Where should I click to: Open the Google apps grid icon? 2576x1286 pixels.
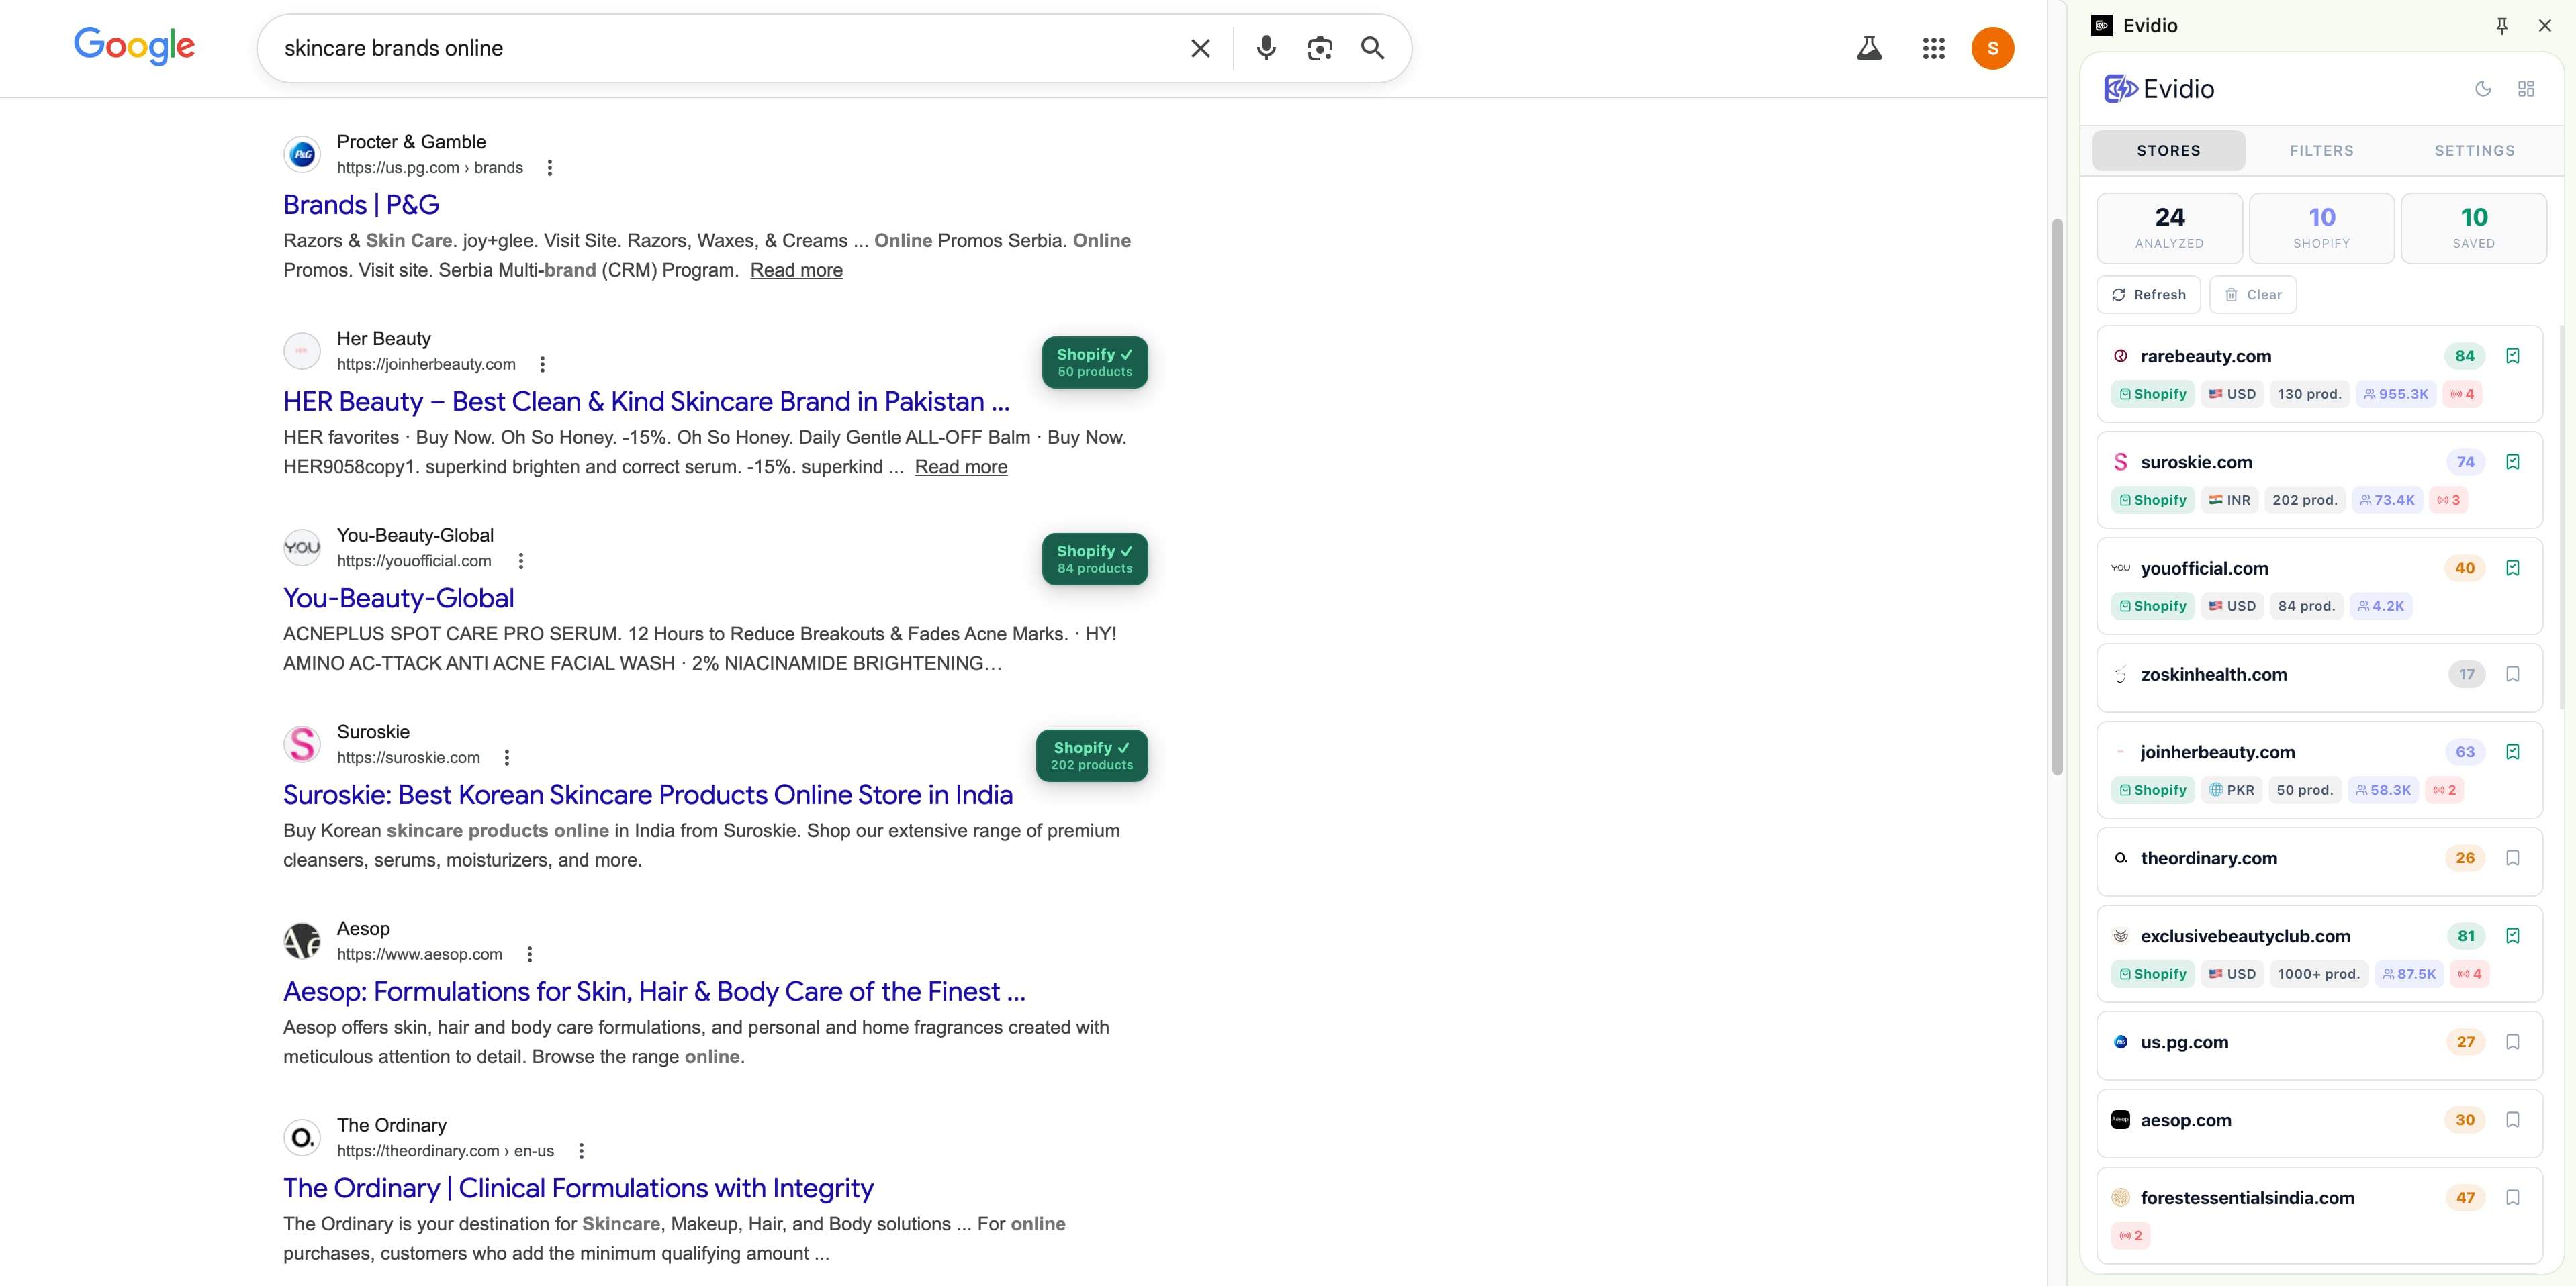pos(1933,47)
